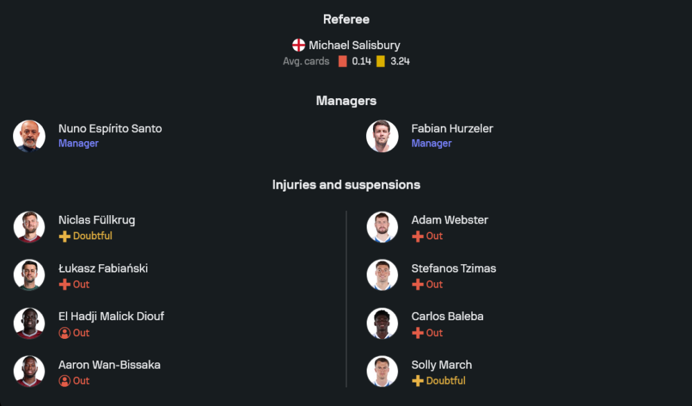Screen dimensions: 692x406
Task: Click the red card icon under Avg. cards
Action: pos(343,62)
